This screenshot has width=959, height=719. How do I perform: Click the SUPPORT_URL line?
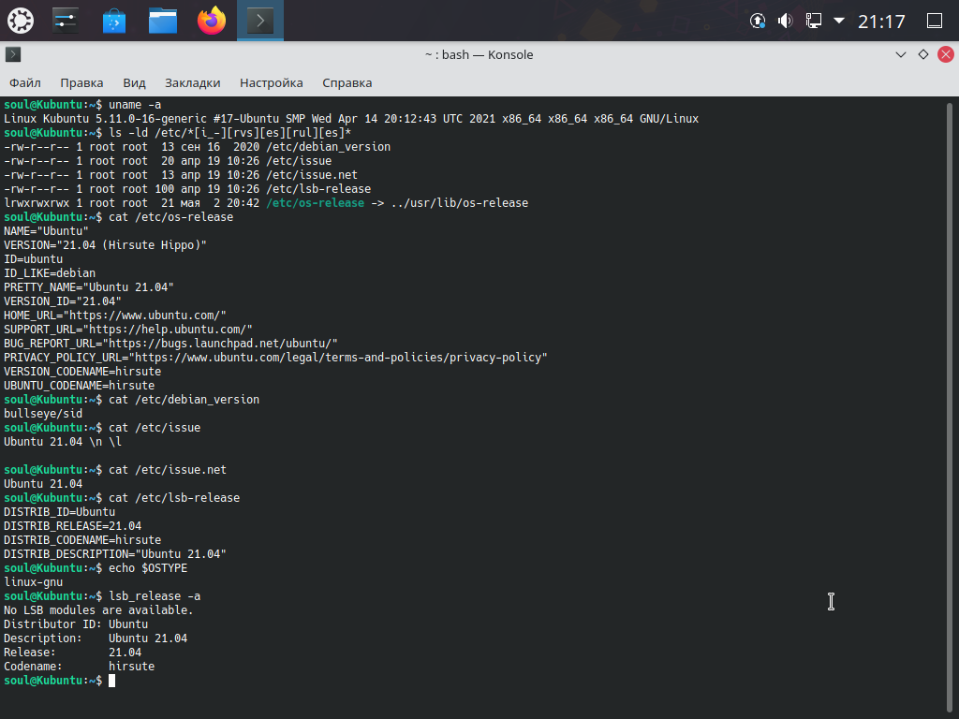tap(128, 330)
